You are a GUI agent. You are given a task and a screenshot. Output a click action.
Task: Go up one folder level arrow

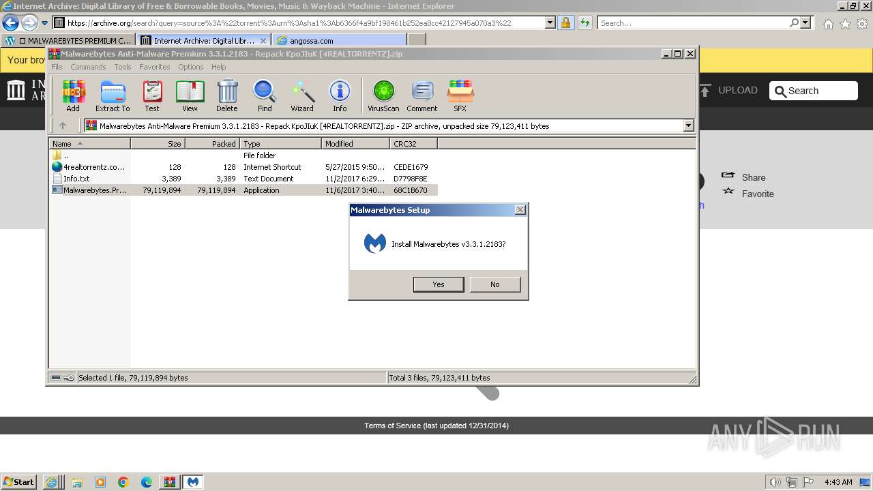coord(63,125)
